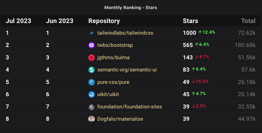262x133 pixels.
Task: Open jgthms/bulma repository link
Action: (114, 58)
